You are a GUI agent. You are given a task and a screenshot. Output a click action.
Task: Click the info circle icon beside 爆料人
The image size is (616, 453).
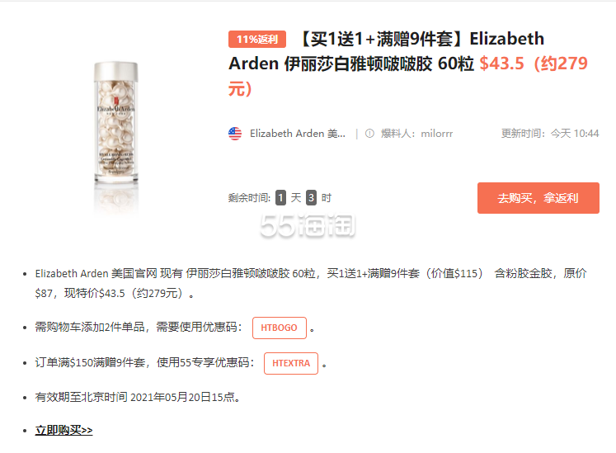point(369,134)
